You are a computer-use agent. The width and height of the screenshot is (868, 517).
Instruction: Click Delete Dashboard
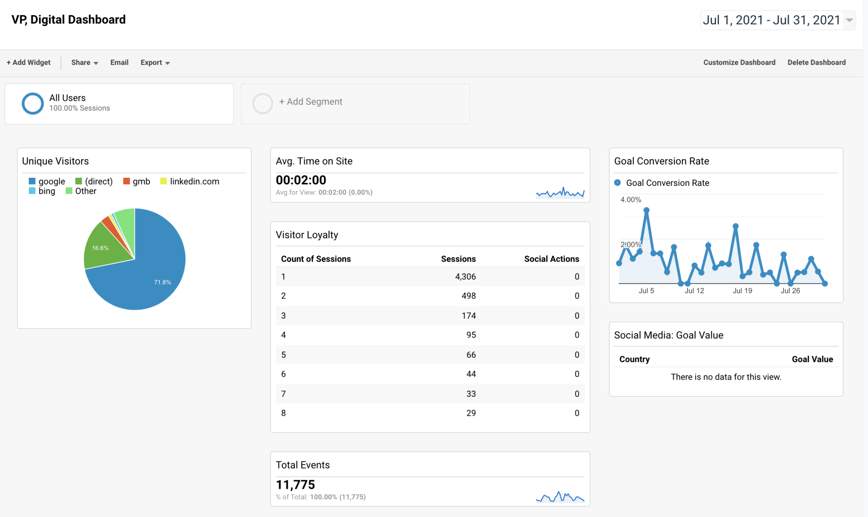816,62
